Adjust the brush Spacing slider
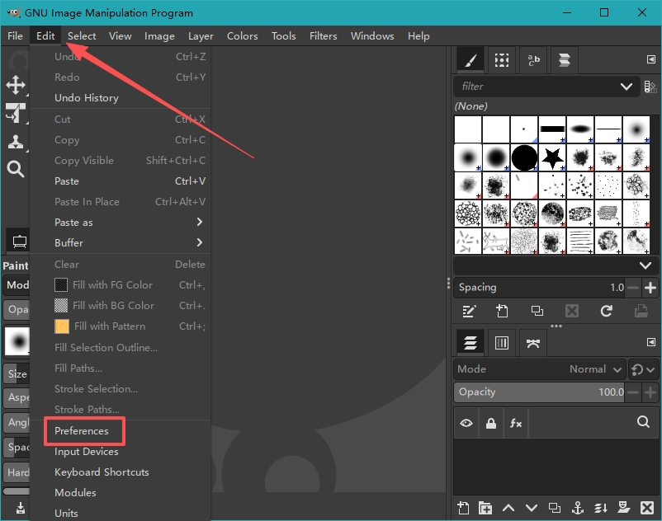The width and height of the screenshot is (662, 521). [540, 288]
